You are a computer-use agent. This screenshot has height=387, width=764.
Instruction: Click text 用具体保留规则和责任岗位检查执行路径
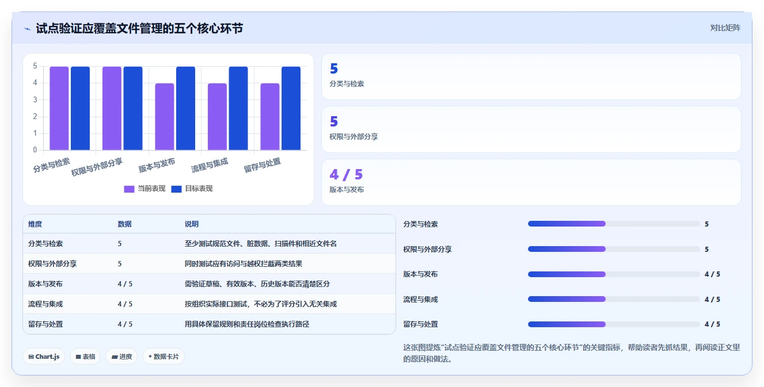point(247,324)
